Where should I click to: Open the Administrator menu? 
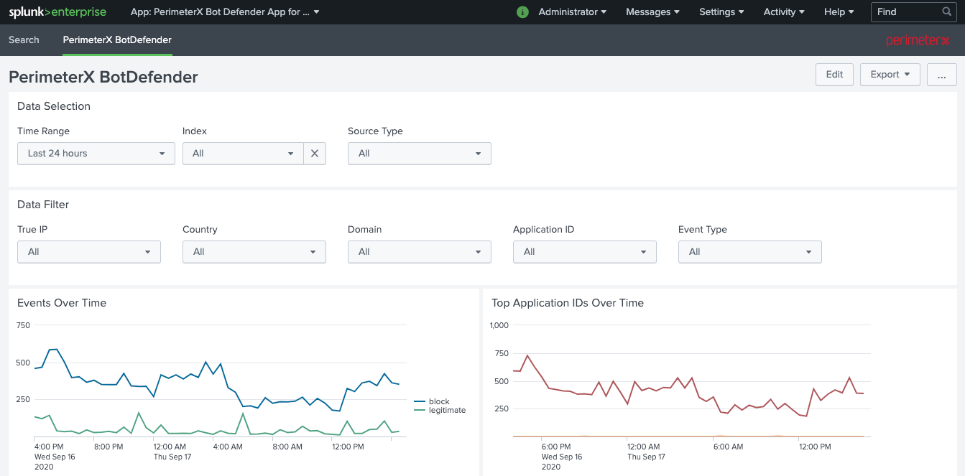572,12
